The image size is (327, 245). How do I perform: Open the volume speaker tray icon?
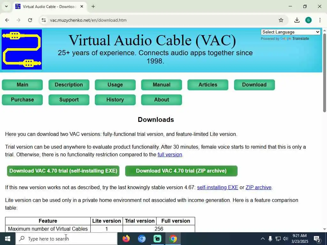(285, 239)
